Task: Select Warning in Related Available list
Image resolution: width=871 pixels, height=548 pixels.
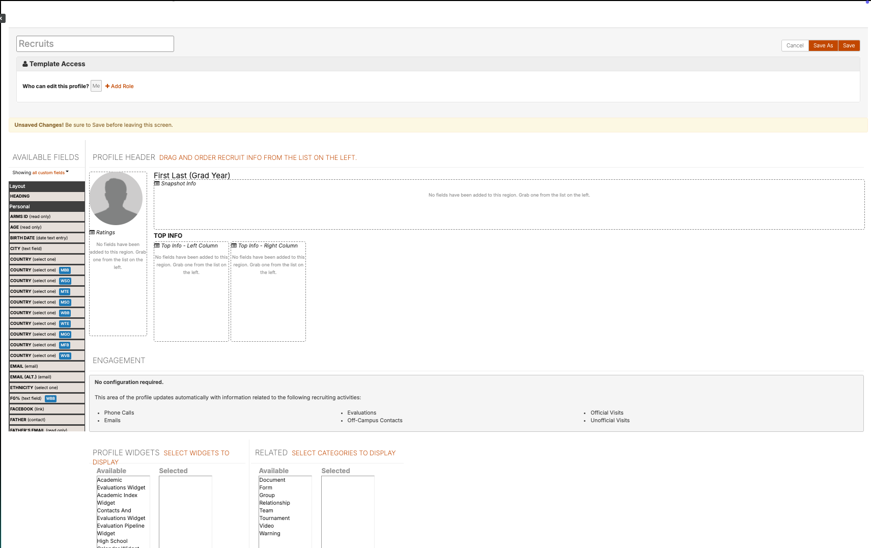Action: (x=285, y=533)
